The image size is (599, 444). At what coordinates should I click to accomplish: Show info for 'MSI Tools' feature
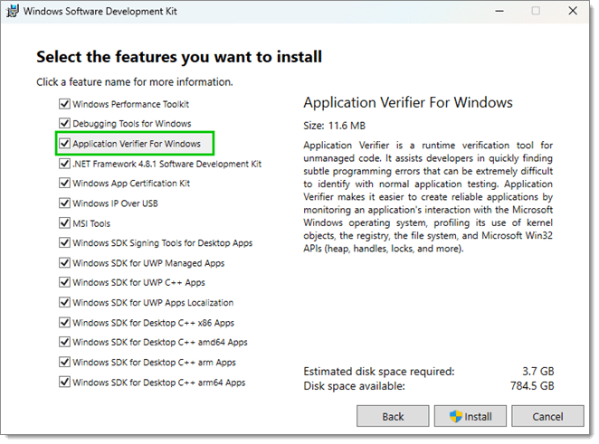point(91,223)
